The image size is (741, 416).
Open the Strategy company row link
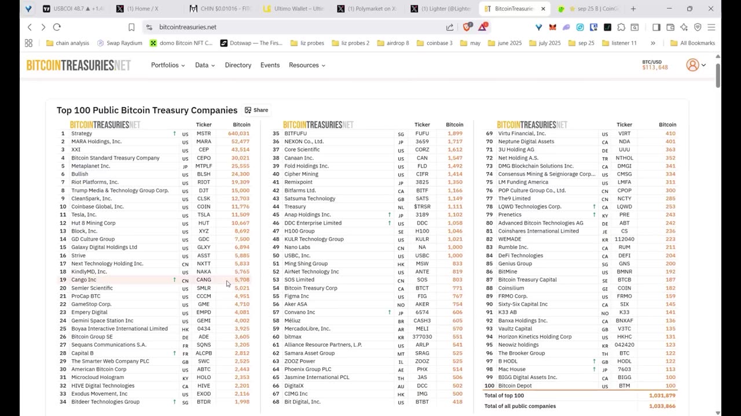click(x=82, y=133)
